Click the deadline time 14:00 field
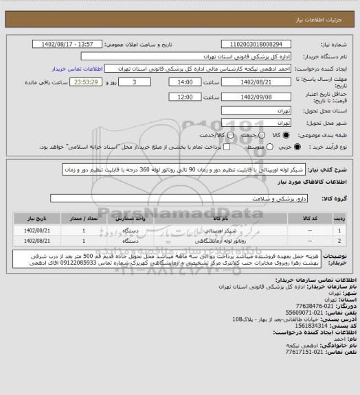The image size is (360, 395). (185, 82)
